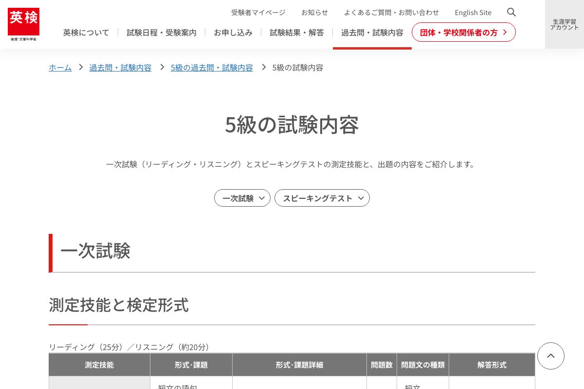Image resolution: width=584 pixels, height=389 pixels.
Task: Open 過去問・試験内容 breadcrumb link
Action: pyautogui.click(x=120, y=68)
